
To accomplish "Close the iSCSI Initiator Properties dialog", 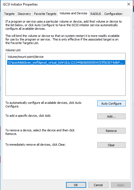I will pyautogui.click(x=129, y=4).
